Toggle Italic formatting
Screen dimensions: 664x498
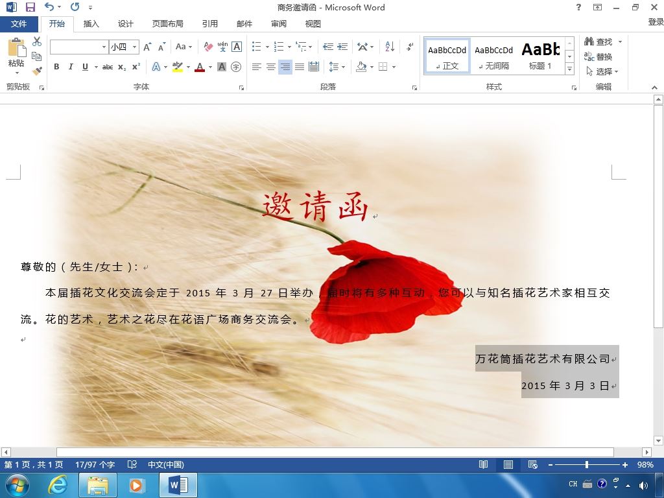click(x=70, y=67)
